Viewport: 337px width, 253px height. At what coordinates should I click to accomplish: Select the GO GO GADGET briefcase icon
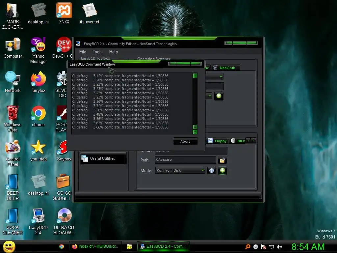62,187
